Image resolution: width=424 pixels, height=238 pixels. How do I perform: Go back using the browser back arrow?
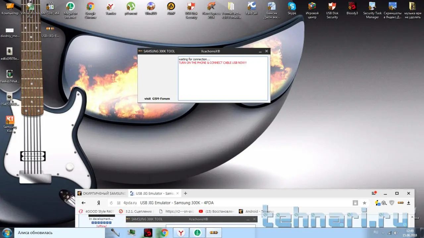point(83,203)
